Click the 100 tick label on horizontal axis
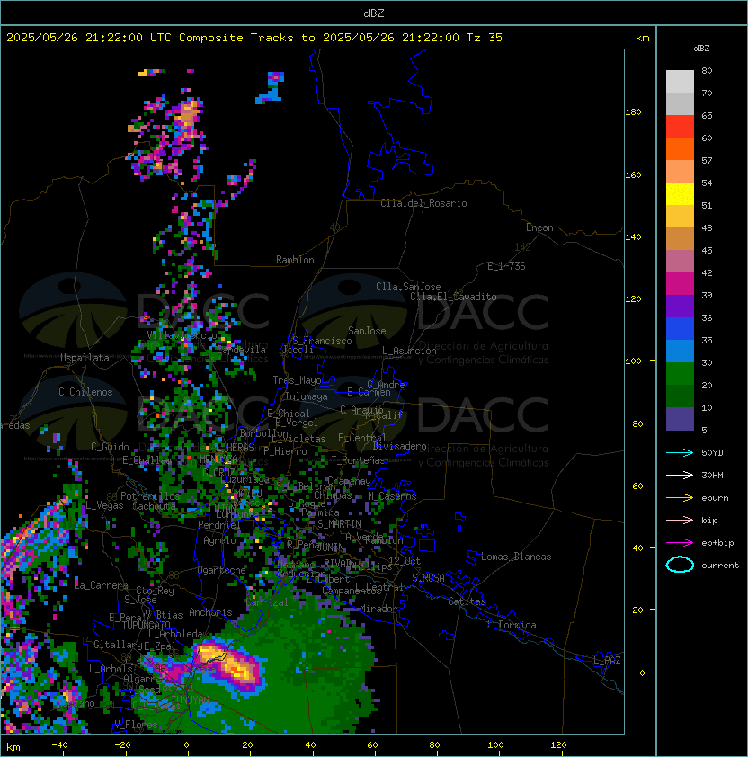Viewport: 748px width, 757px height. coord(495,745)
